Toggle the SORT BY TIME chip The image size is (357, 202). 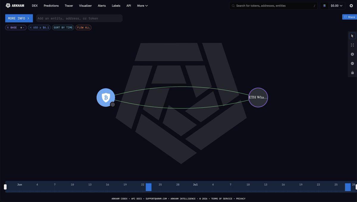(x=63, y=27)
